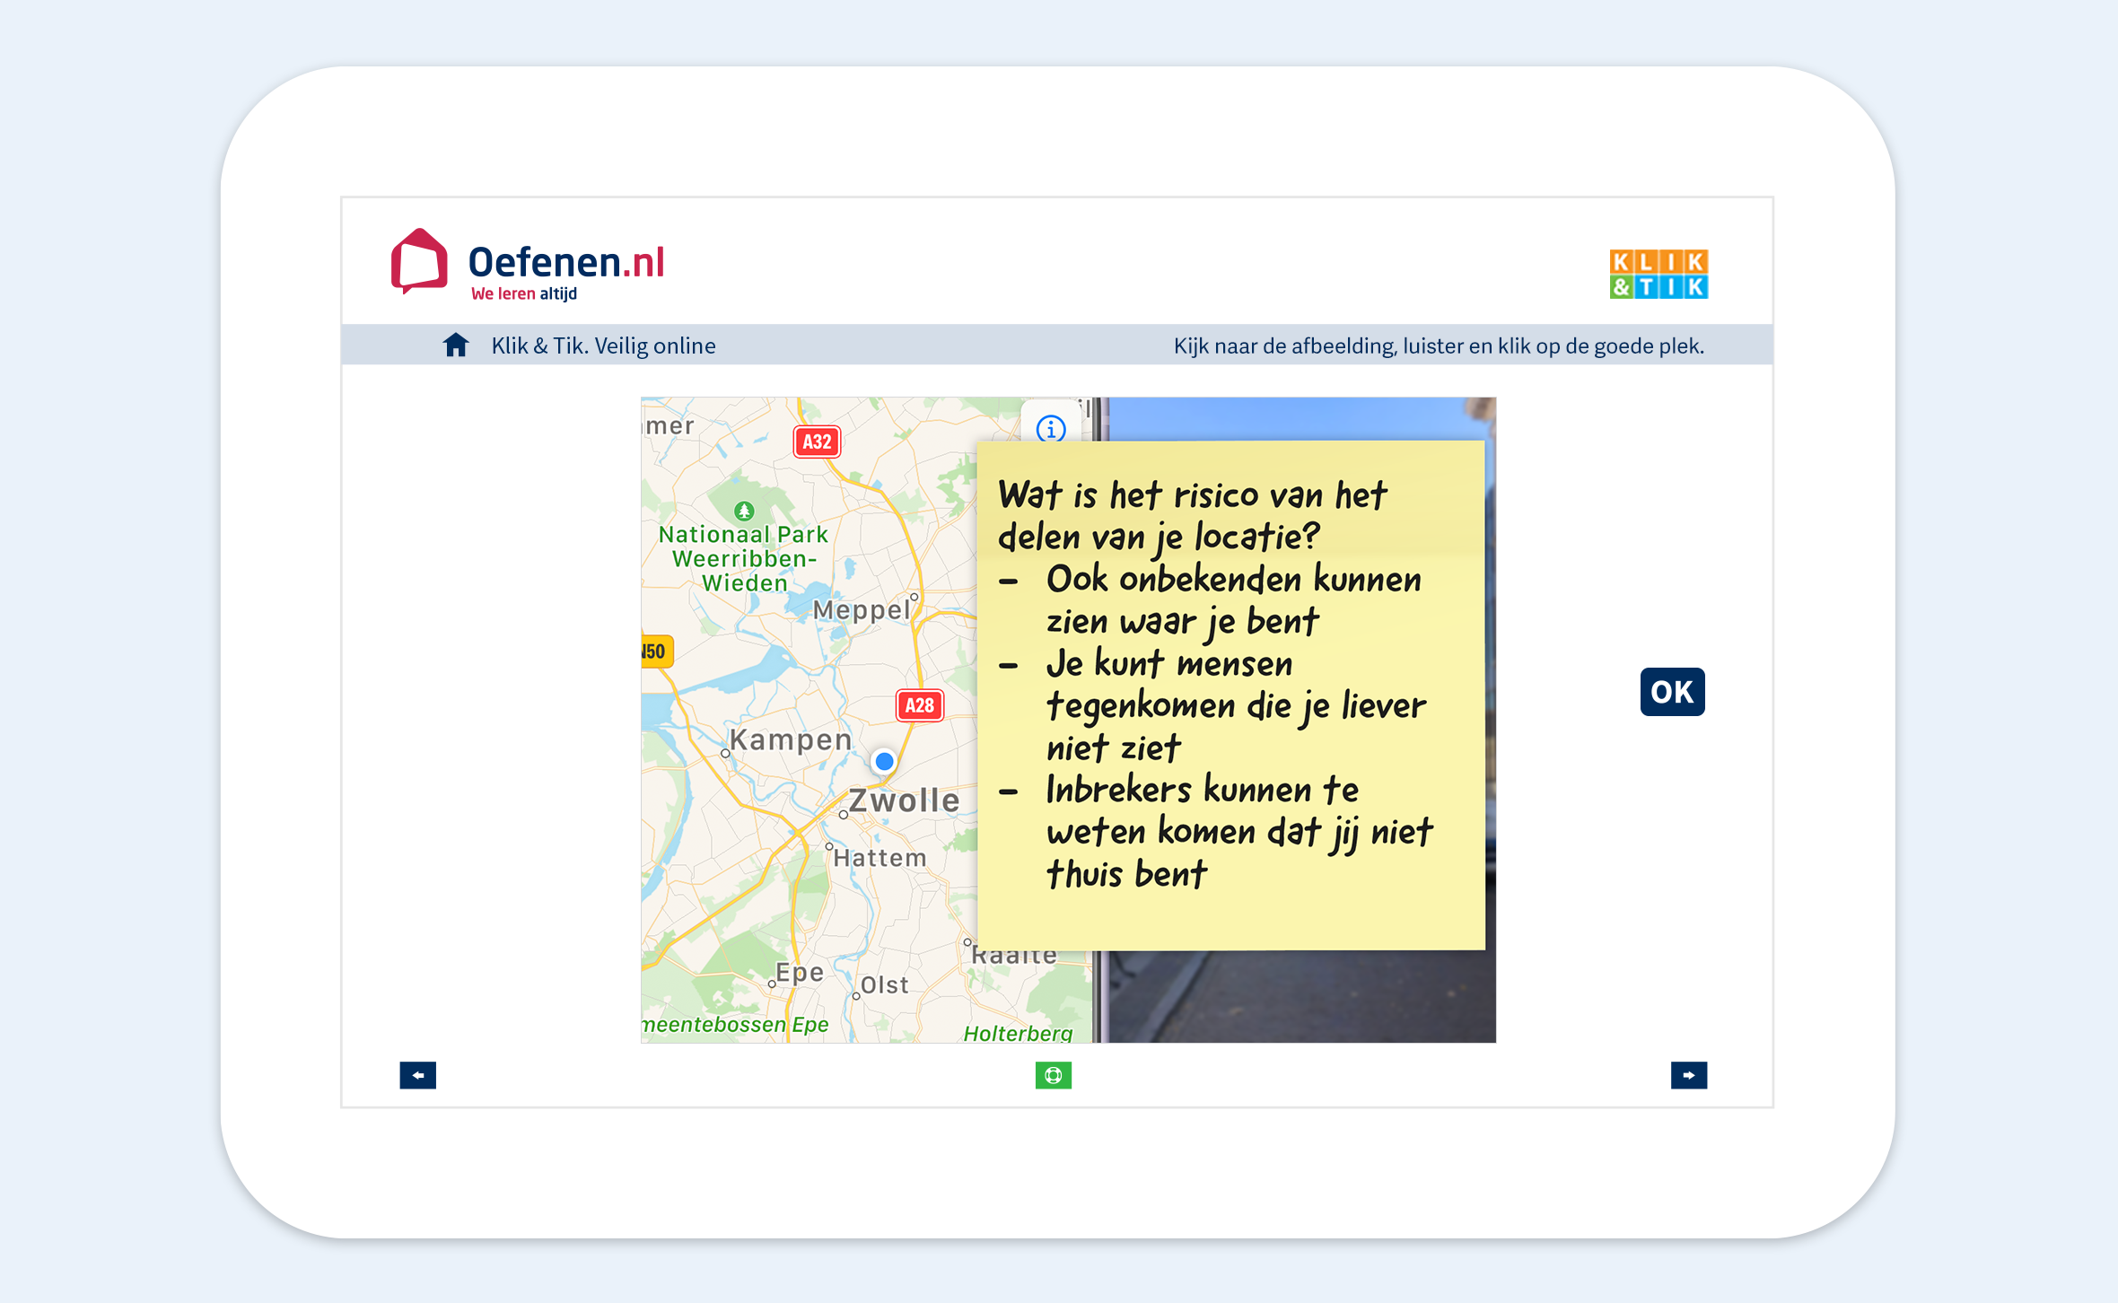The width and height of the screenshot is (2118, 1303).
Task: Click the Holterberg label on the map
Action: click(1018, 1034)
